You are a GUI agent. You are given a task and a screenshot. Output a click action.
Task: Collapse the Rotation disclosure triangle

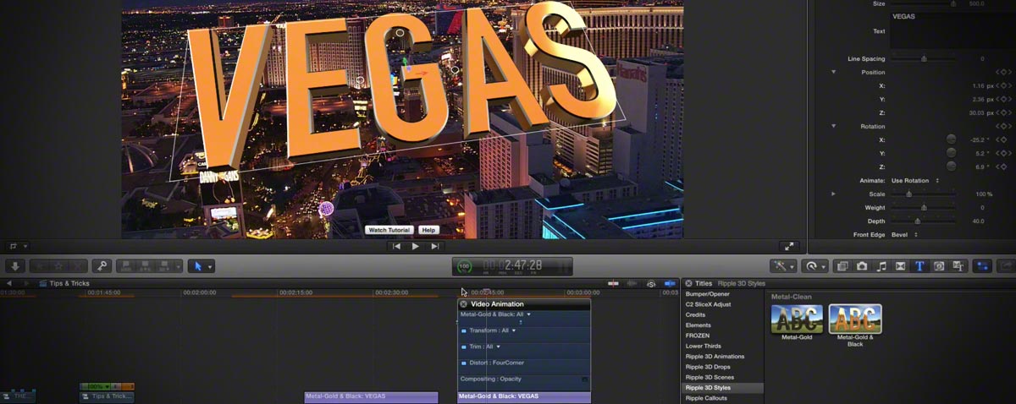834,126
